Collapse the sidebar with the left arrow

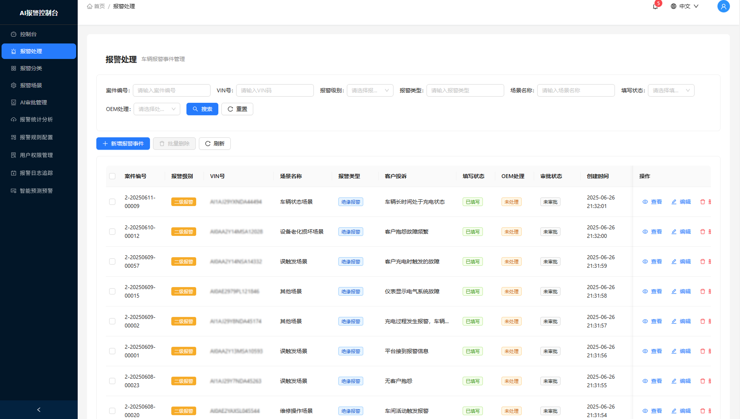point(38,410)
